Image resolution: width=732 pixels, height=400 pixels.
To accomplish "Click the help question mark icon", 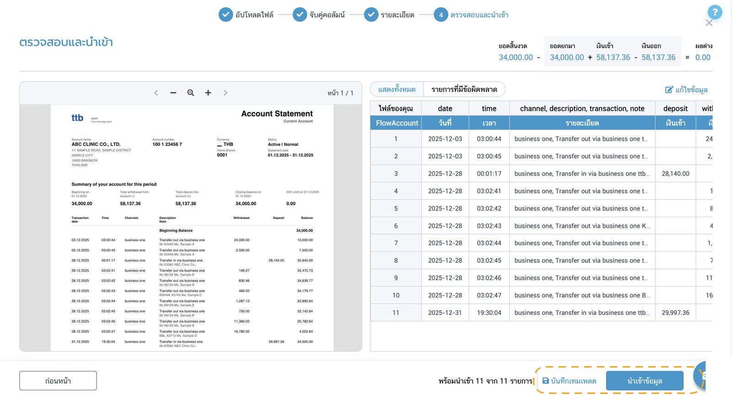I will [715, 12].
